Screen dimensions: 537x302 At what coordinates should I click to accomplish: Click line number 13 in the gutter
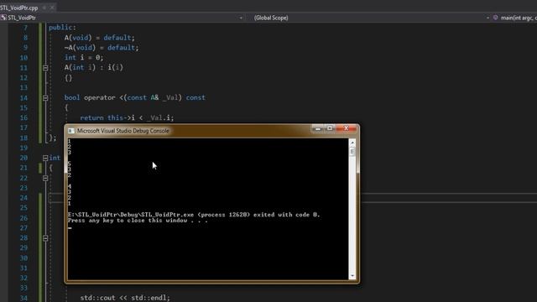coord(23,87)
